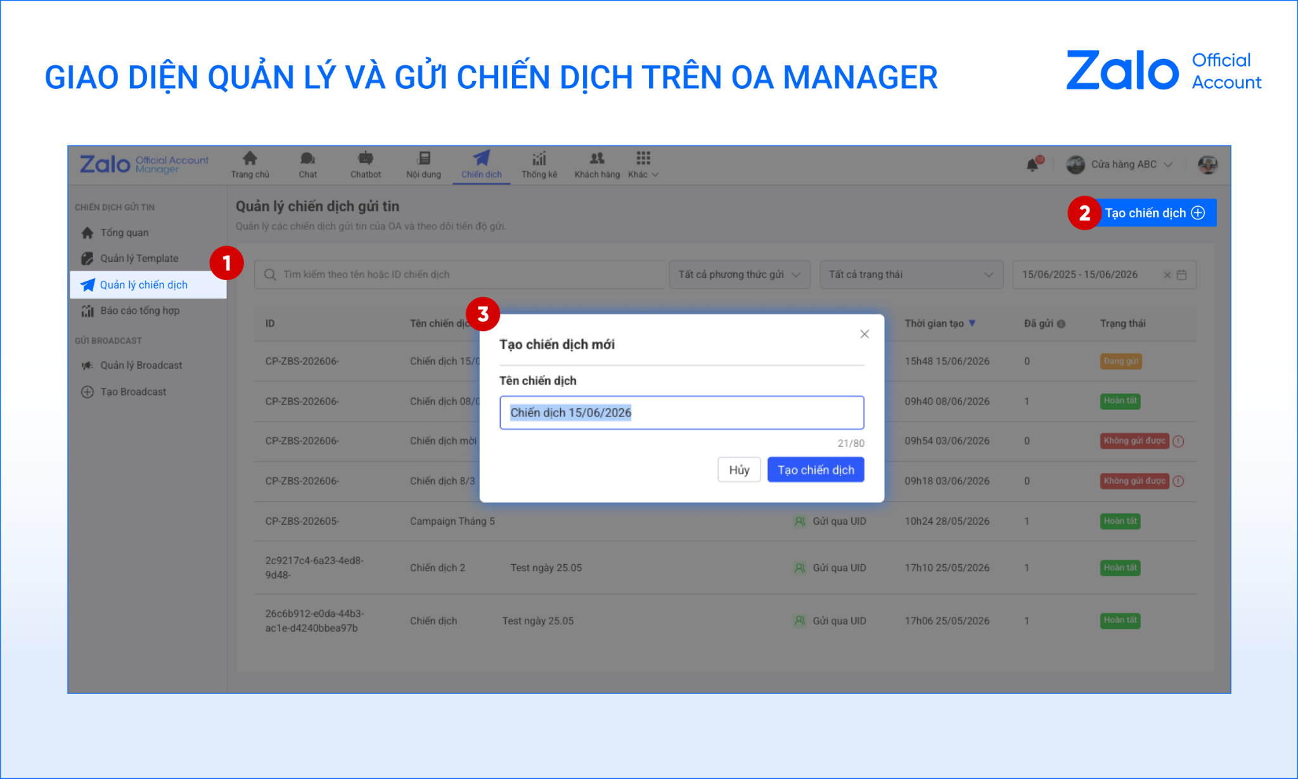Click the campaign search input field

click(x=460, y=274)
